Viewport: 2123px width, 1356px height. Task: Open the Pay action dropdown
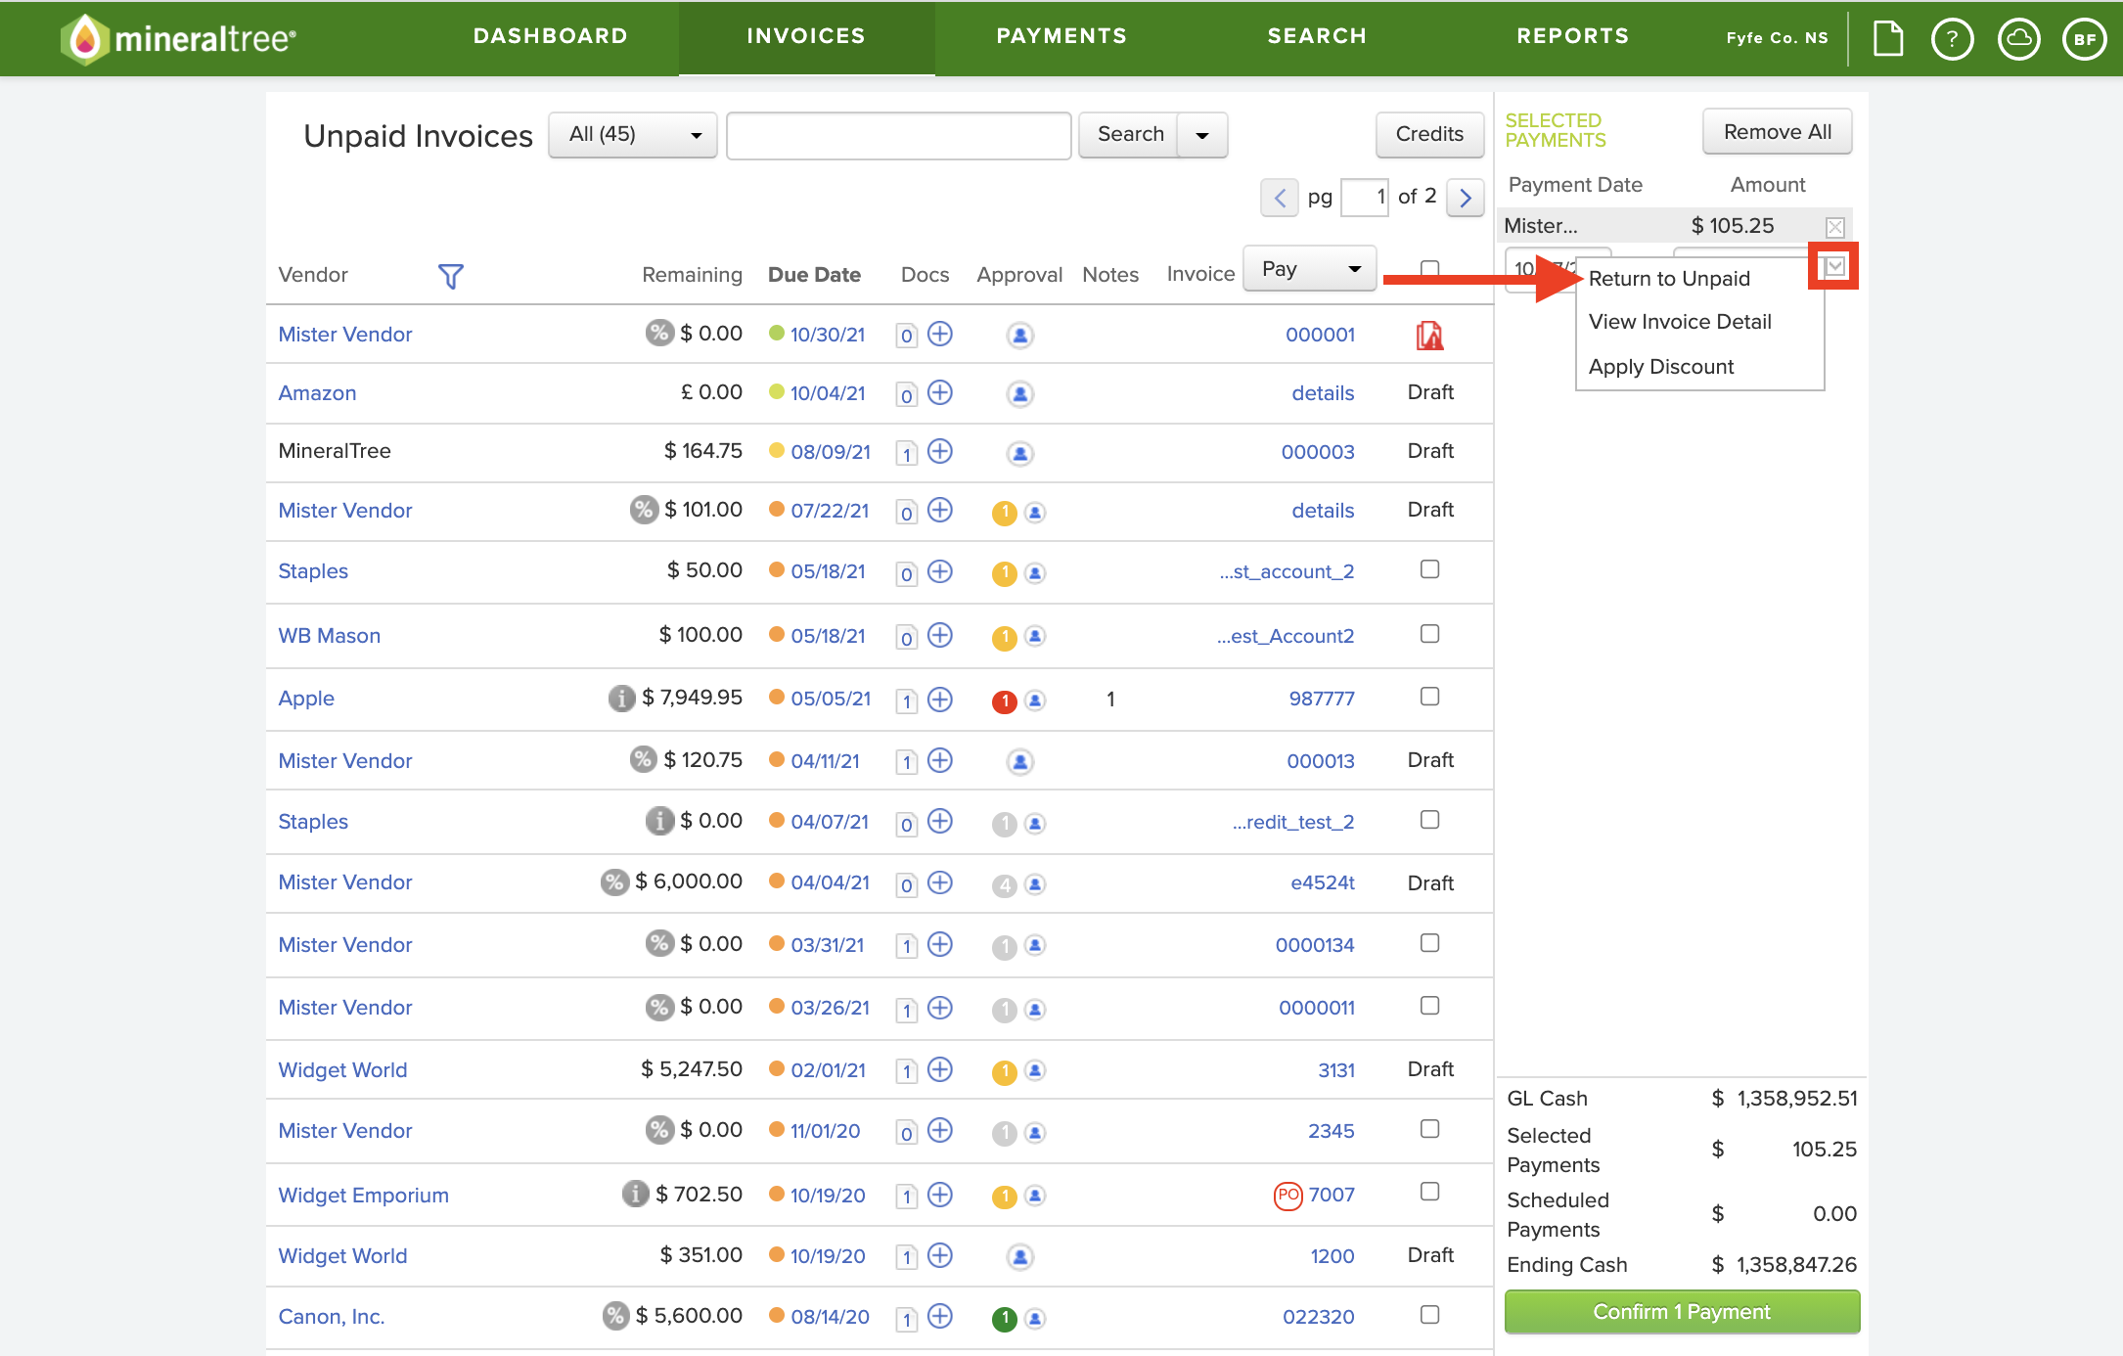[1310, 268]
